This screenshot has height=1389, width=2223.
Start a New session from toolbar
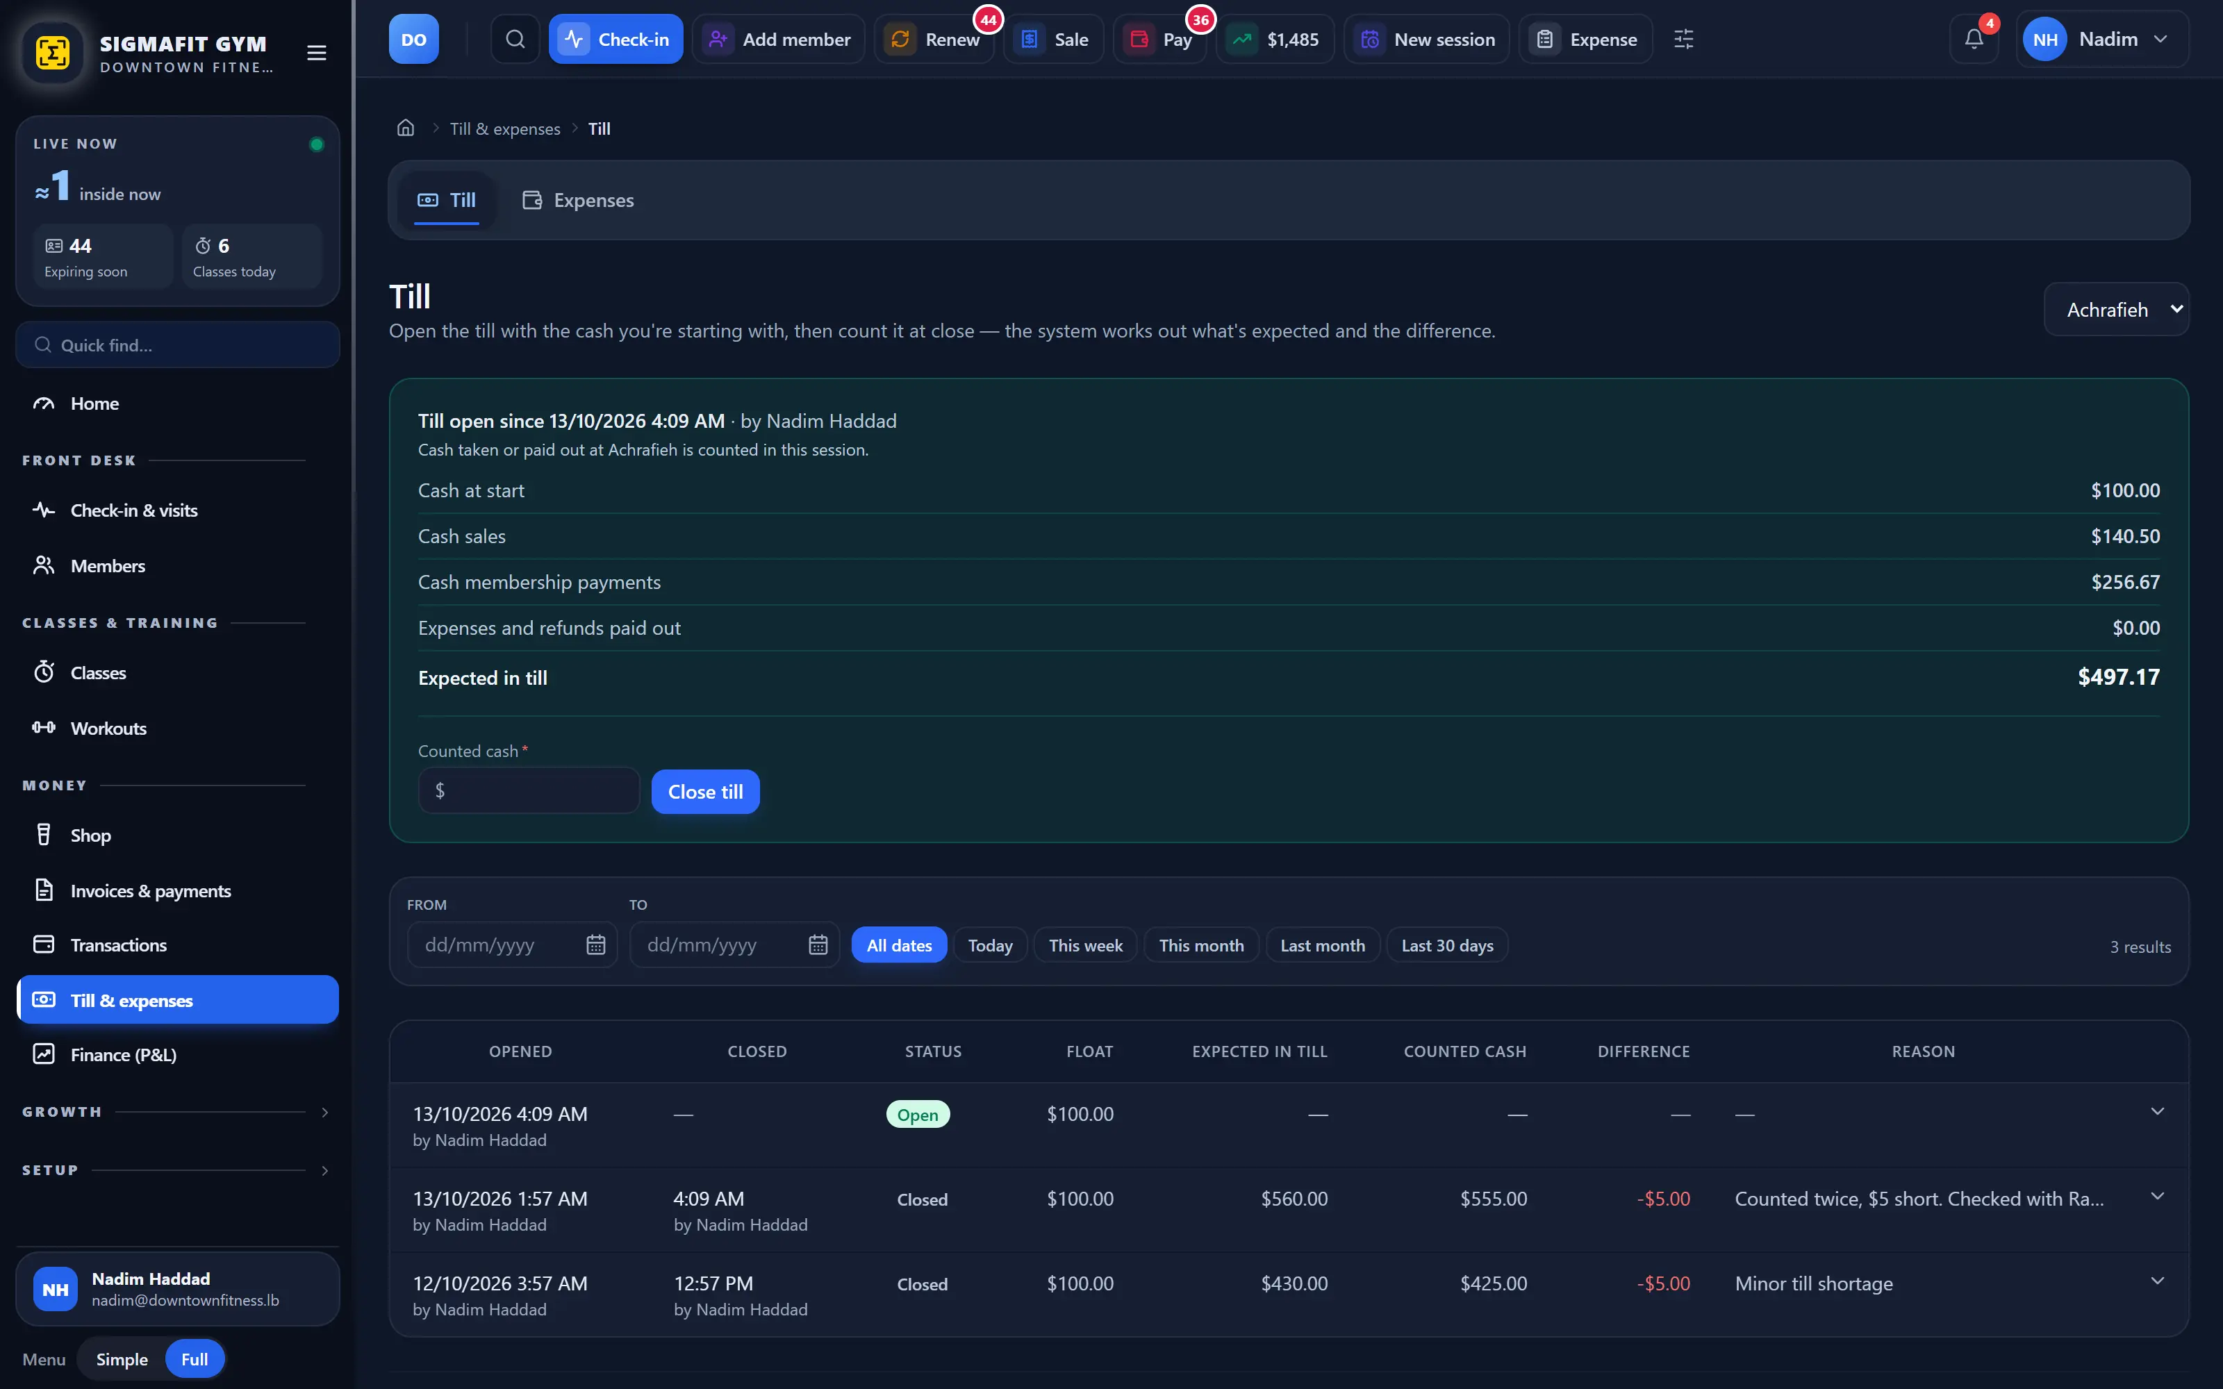(1427, 40)
